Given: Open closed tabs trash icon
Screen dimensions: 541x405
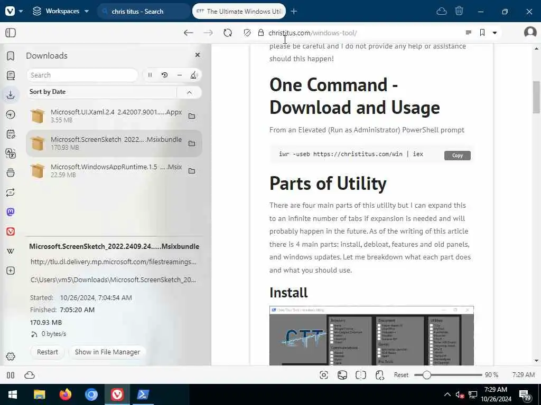Looking at the screenshot, I should coord(459,11).
